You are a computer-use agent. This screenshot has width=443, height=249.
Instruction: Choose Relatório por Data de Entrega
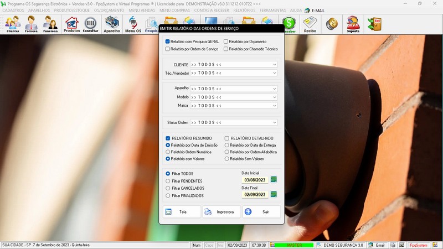(x=227, y=145)
